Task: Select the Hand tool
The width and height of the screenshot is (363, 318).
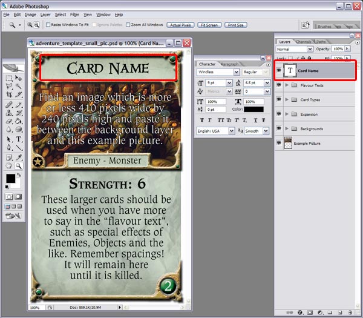Action: (x=9, y=166)
